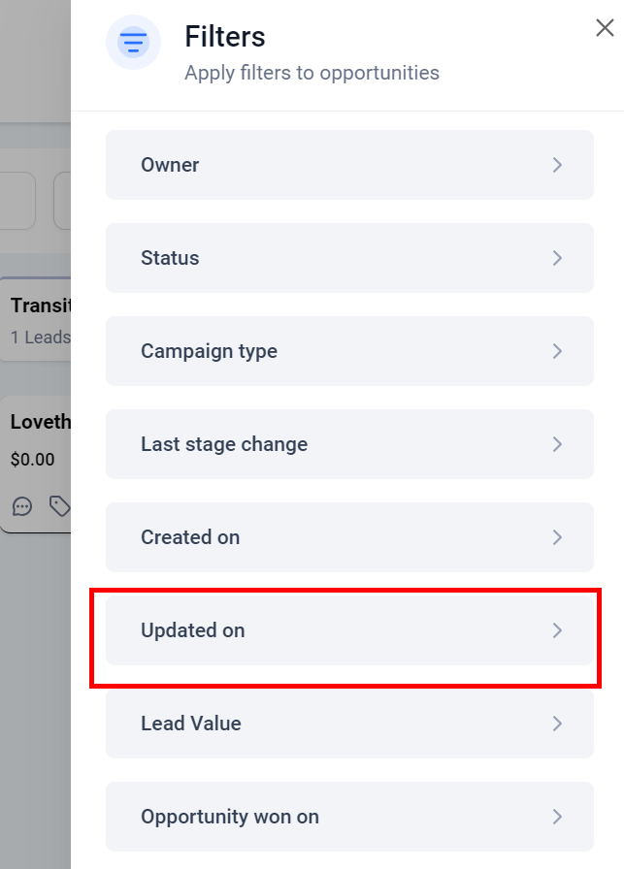This screenshot has height=869, width=624.
Task: Close the Filters panel
Action: (x=605, y=28)
